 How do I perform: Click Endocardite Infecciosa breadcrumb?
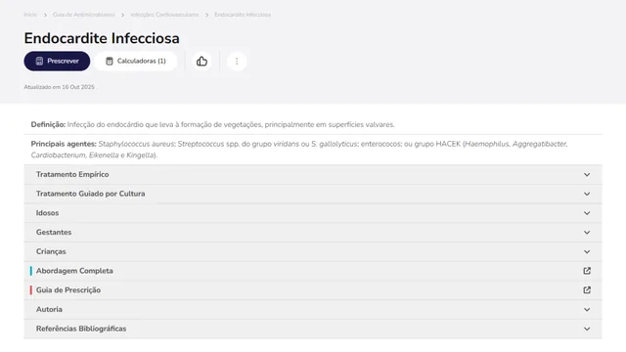pos(243,15)
